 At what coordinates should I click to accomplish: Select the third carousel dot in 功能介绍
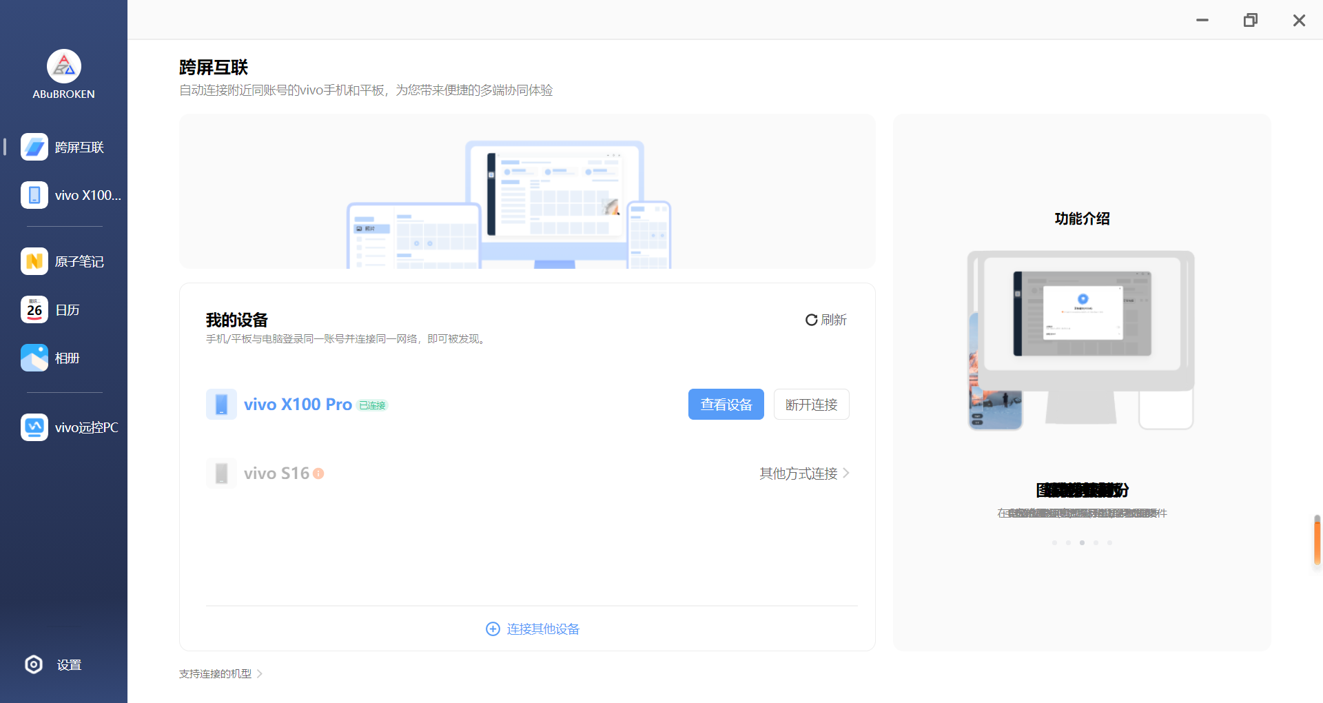pyautogui.click(x=1082, y=543)
